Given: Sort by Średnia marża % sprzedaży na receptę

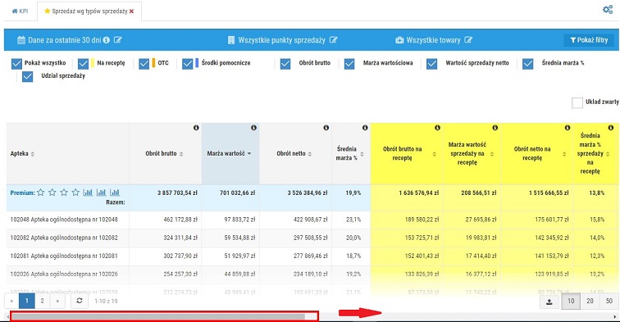Looking at the screenshot, I should [x=608, y=154].
